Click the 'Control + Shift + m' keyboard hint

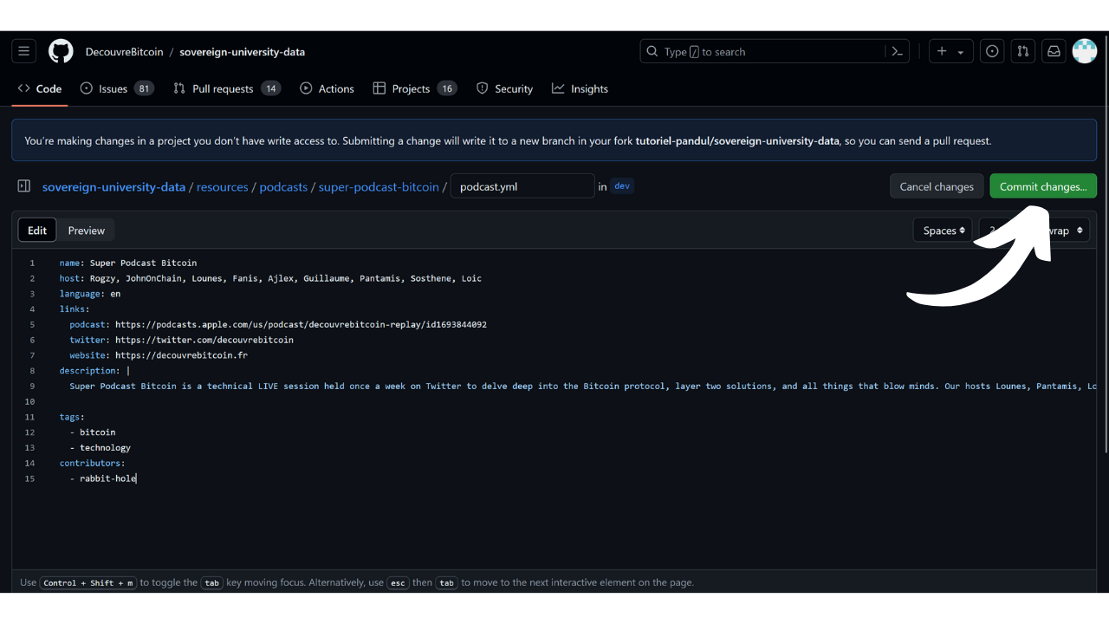pos(88,582)
